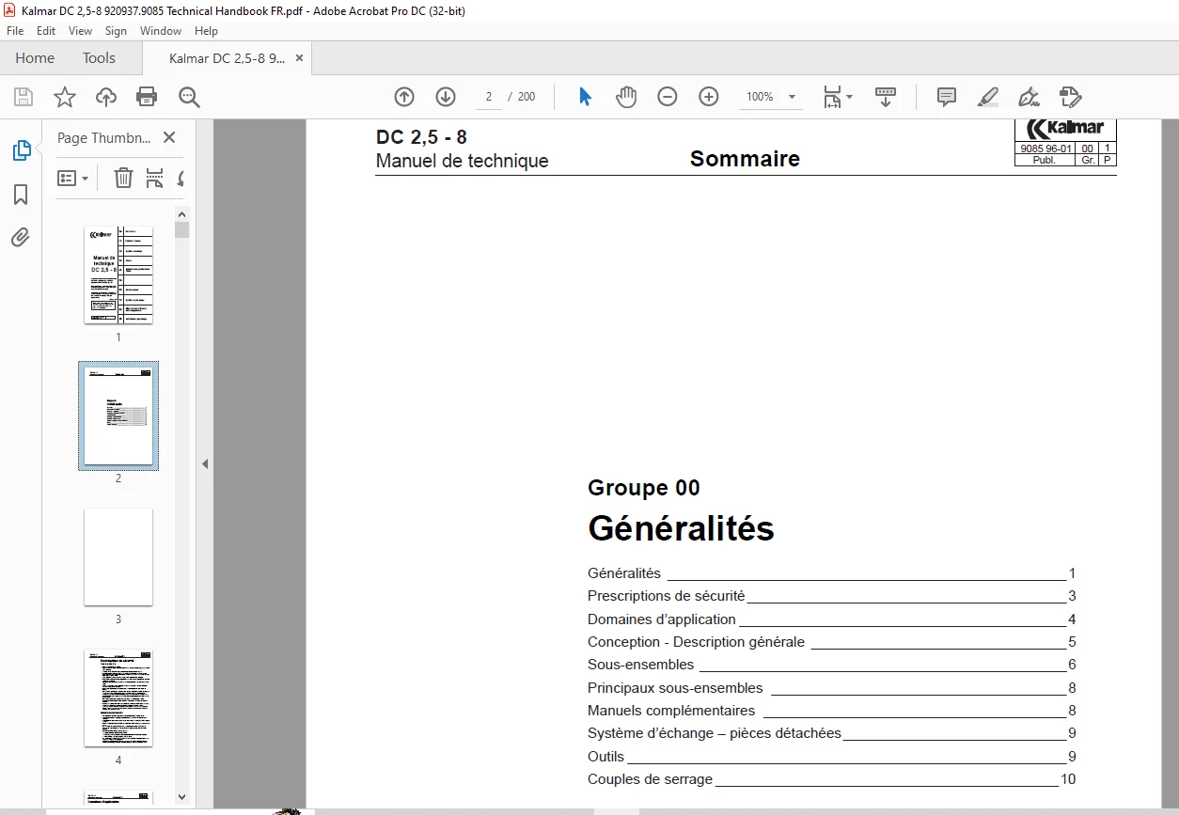The width and height of the screenshot is (1179, 815).
Task: Close the Kalmar DC 2,5-8 document tab
Action: coord(299,58)
